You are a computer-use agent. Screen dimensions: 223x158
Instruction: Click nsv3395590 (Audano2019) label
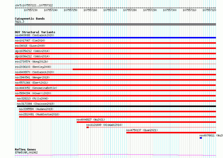pos(36,109)
